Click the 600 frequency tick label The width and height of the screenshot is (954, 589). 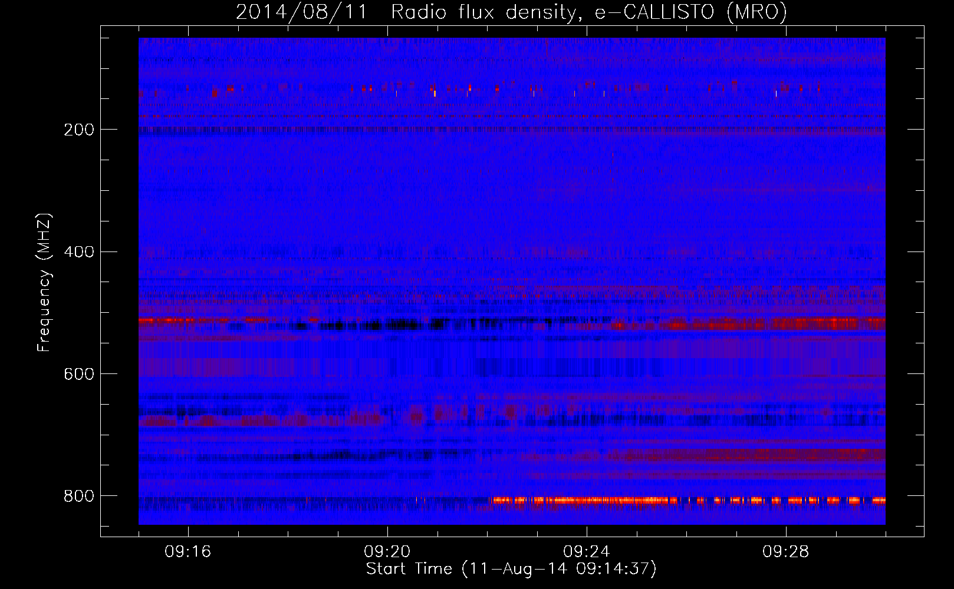pos(79,375)
